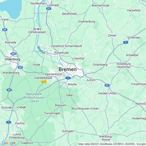The image size is (146, 146).
Task: Click the 27 shield near Loxstedt
Action: [x=49, y=9]
